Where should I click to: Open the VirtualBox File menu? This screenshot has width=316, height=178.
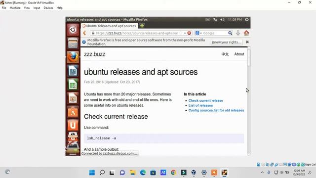[4, 8]
